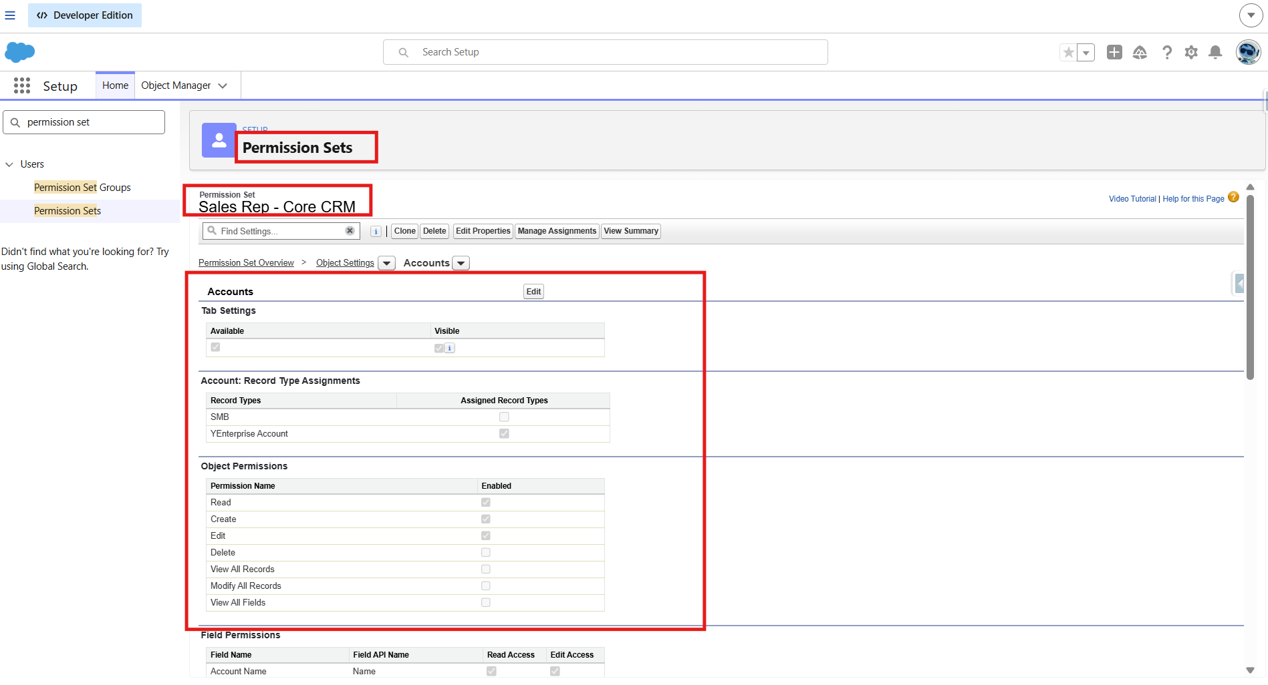The width and height of the screenshot is (1268, 685).
Task: Open the favorites list dropdown arrow
Action: tap(1086, 52)
